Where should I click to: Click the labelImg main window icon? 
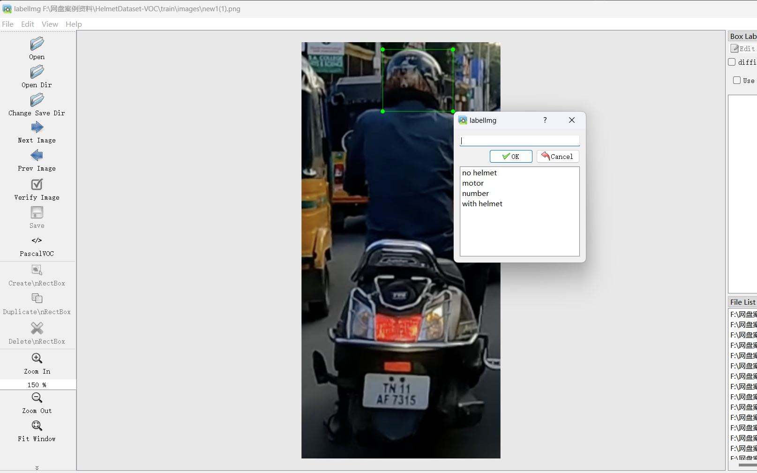[x=7, y=9]
